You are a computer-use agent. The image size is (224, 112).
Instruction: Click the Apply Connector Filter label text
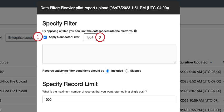[x=64, y=37]
